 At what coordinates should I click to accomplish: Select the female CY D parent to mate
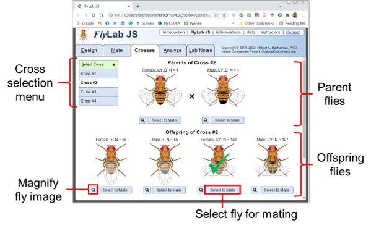point(164,120)
